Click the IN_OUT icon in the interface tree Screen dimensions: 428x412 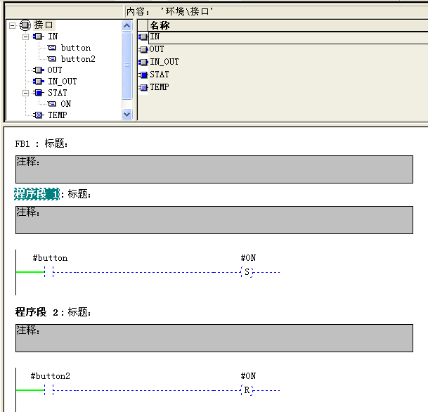tap(39, 82)
